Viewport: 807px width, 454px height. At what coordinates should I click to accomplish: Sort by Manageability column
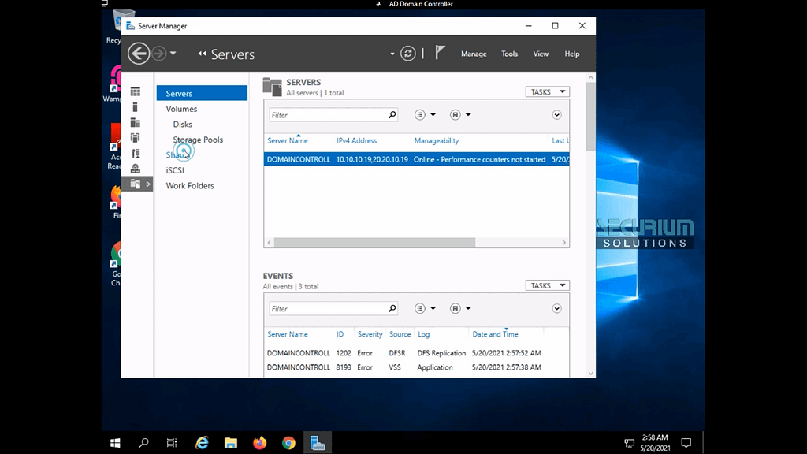tap(437, 140)
